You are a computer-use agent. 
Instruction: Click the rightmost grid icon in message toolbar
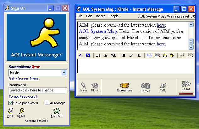pos(190,55)
